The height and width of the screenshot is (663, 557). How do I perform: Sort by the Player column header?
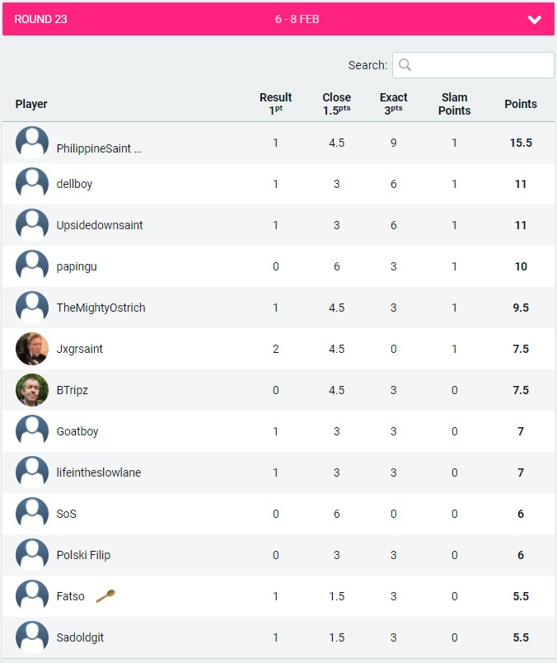[31, 104]
